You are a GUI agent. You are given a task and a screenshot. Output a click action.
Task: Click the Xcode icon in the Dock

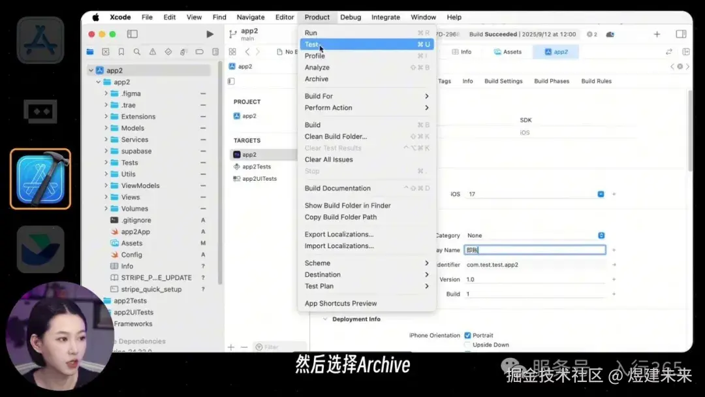coord(40,179)
